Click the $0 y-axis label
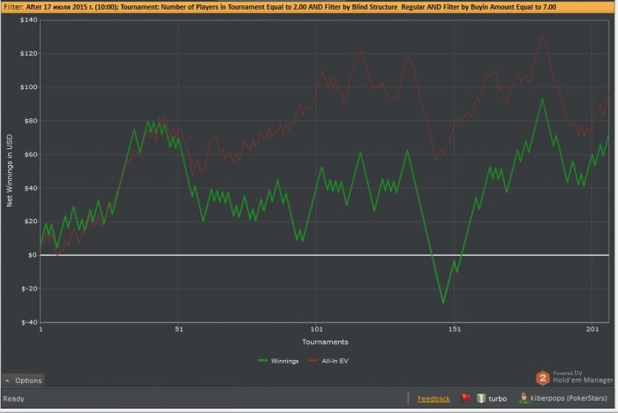618x413 pixels. (x=33, y=255)
